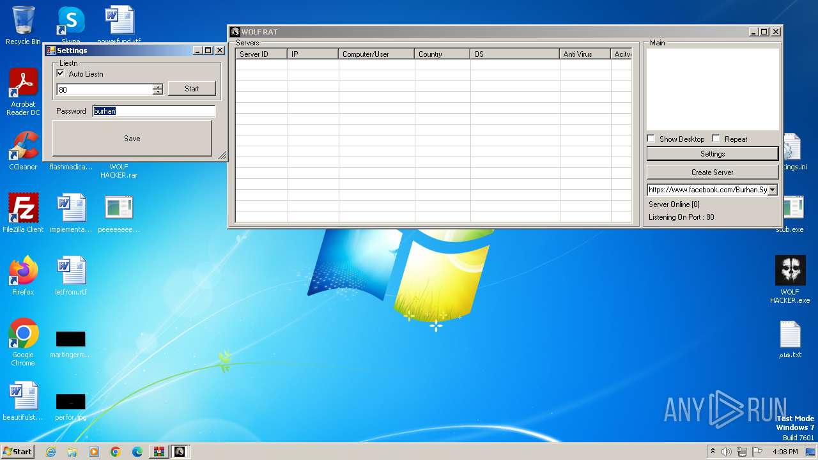Open the Skype desktop shortcut

pos(71,24)
